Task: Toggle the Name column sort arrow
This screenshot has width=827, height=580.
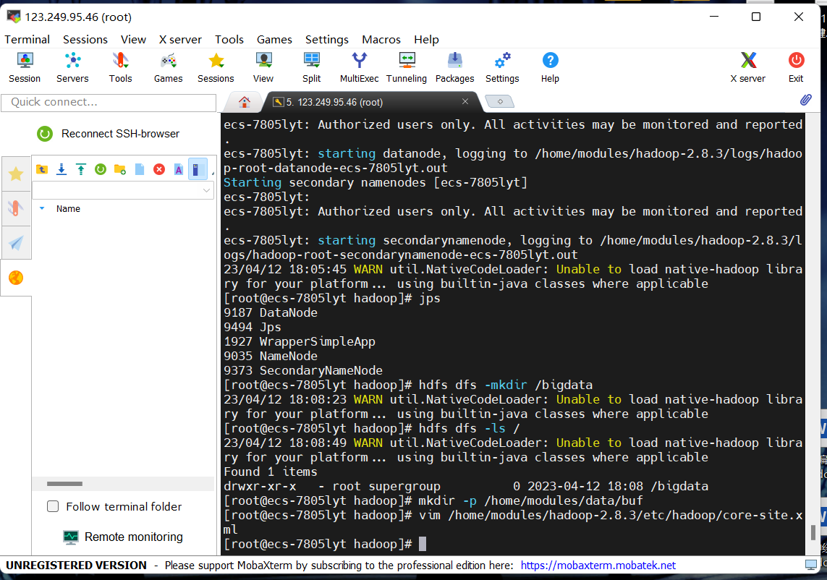Action: click(x=42, y=208)
